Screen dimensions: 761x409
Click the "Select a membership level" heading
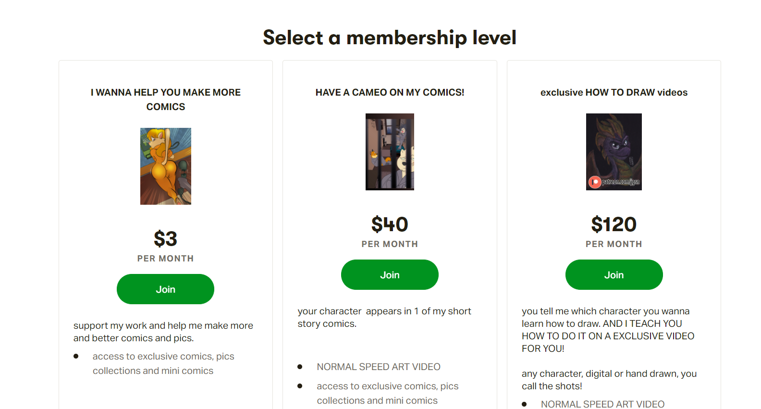click(x=390, y=37)
